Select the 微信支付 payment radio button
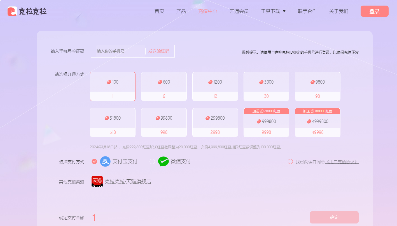The height and width of the screenshot is (226, 397). click(x=152, y=161)
